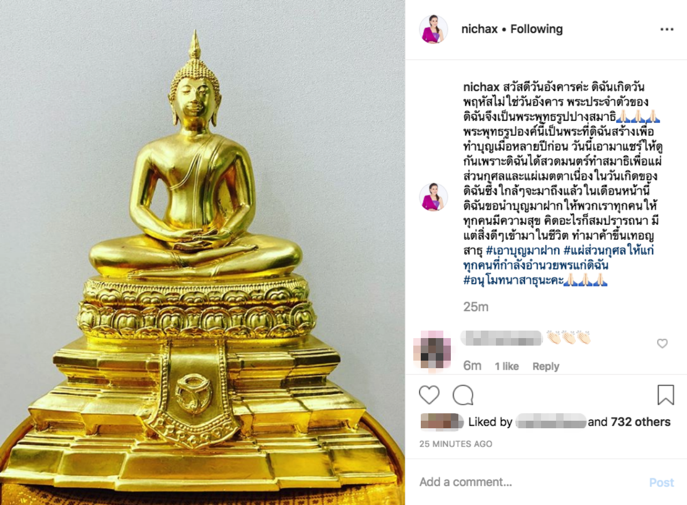This screenshot has height=505, width=687.
Task: Submit comment with Post button
Action: (661, 482)
